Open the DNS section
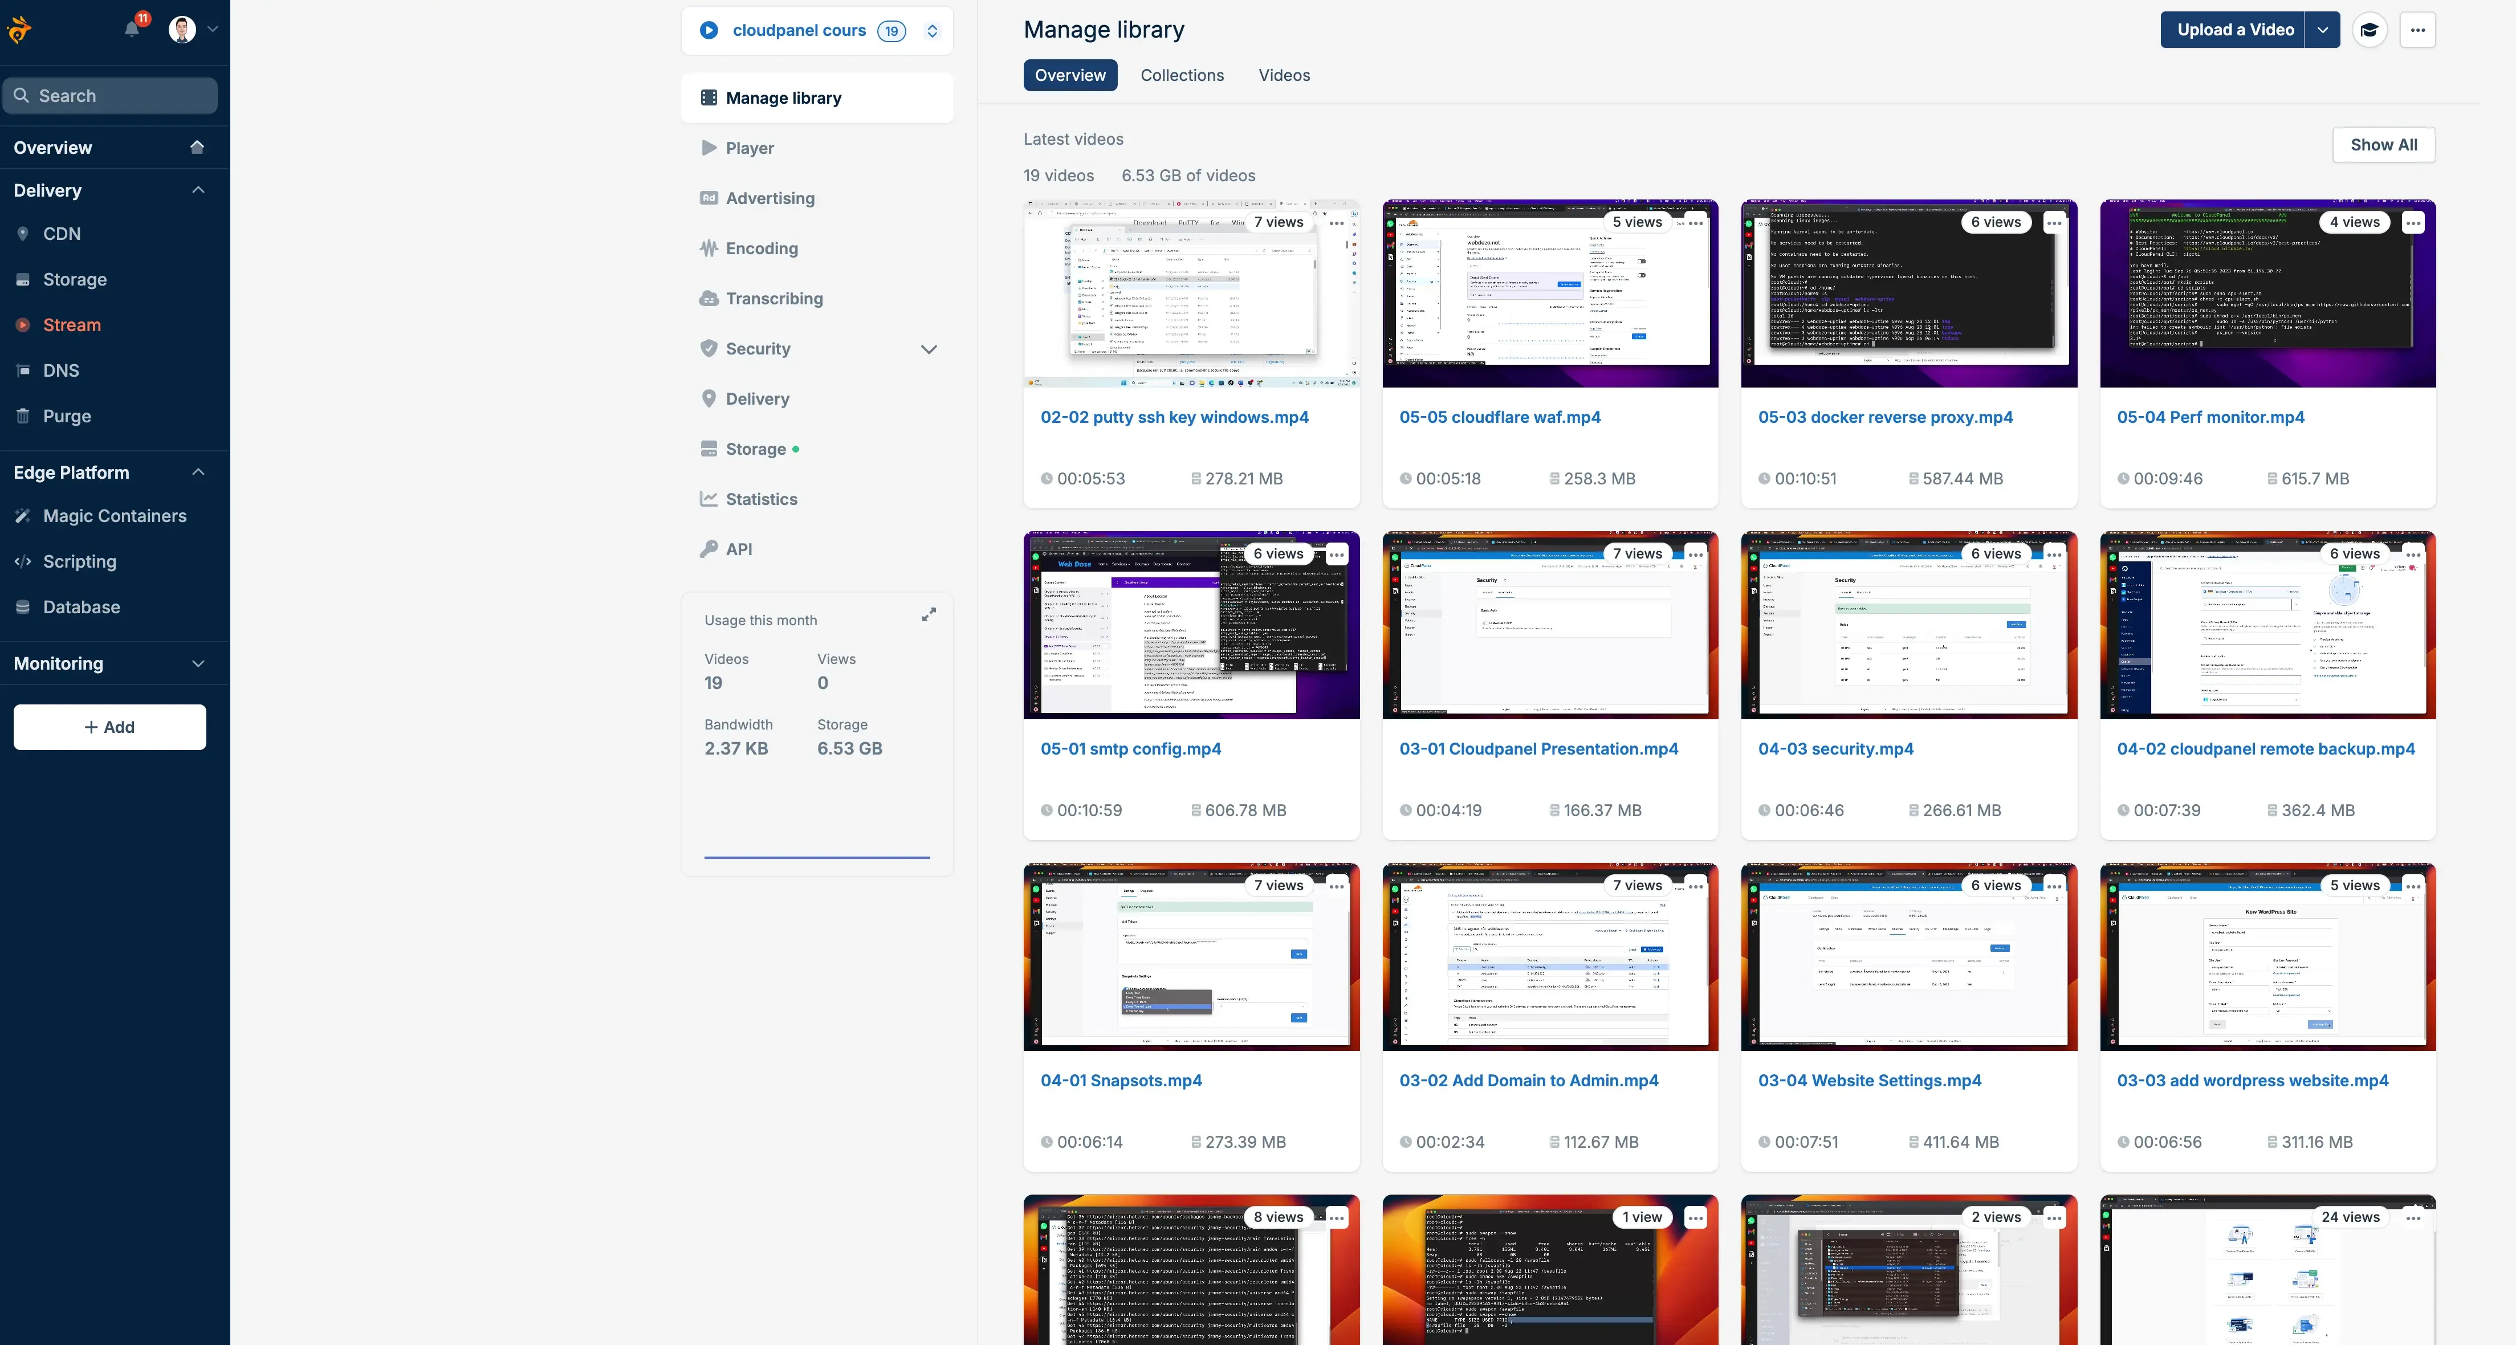The width and height of the screenshot is (2516, 1345). [x=62, y=370]
